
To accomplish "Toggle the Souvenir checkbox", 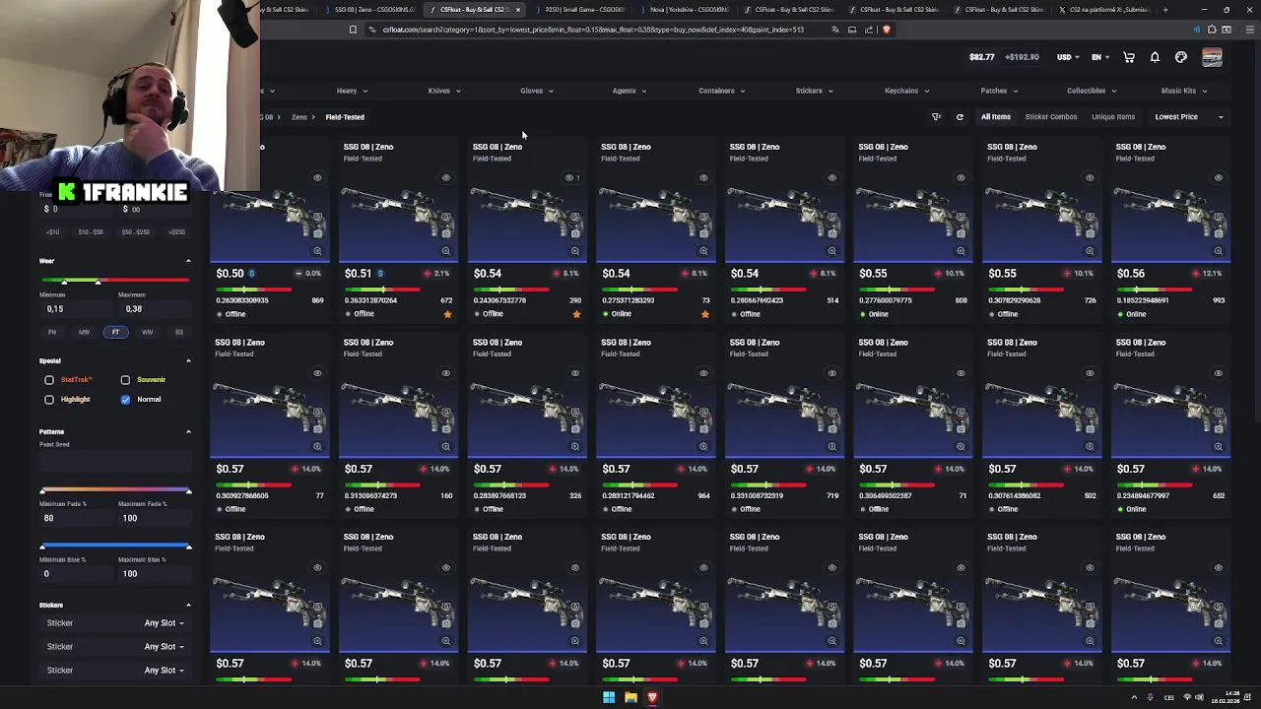I will point(125,380).
